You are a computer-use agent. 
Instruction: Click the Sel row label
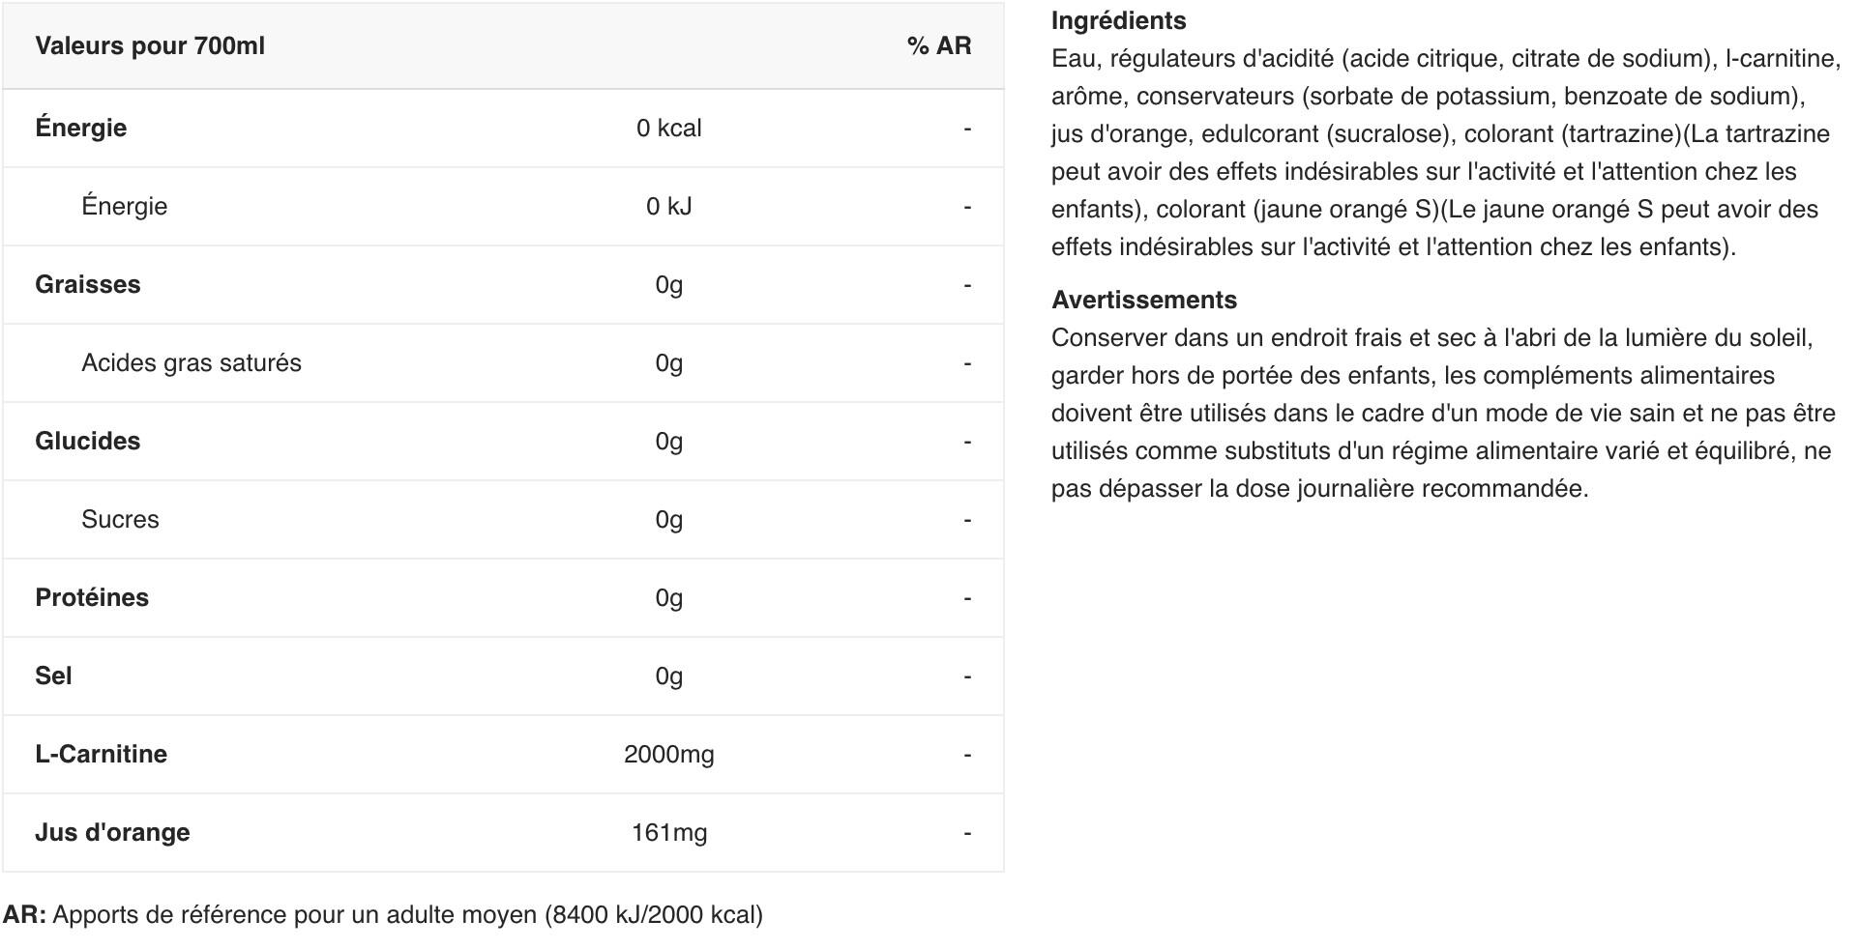click(53, 676)
